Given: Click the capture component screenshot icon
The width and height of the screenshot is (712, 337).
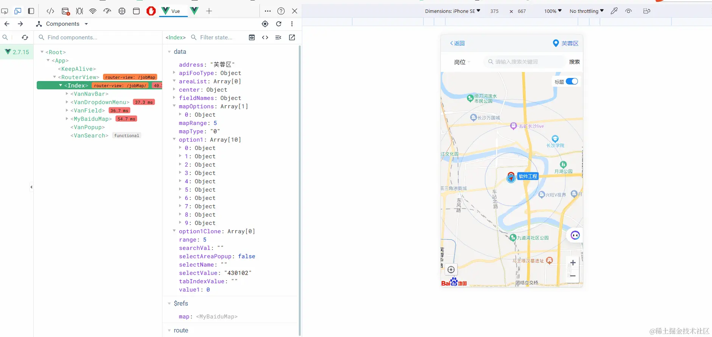Looking at the screenshot, I should coord(252,37).
